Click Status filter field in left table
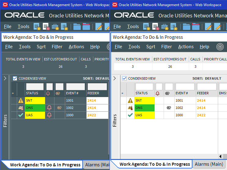The height and width of the screenshot is (170, 227). [35, 87]
